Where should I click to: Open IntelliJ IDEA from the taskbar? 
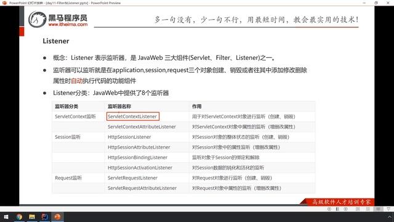tap(45, 216)
